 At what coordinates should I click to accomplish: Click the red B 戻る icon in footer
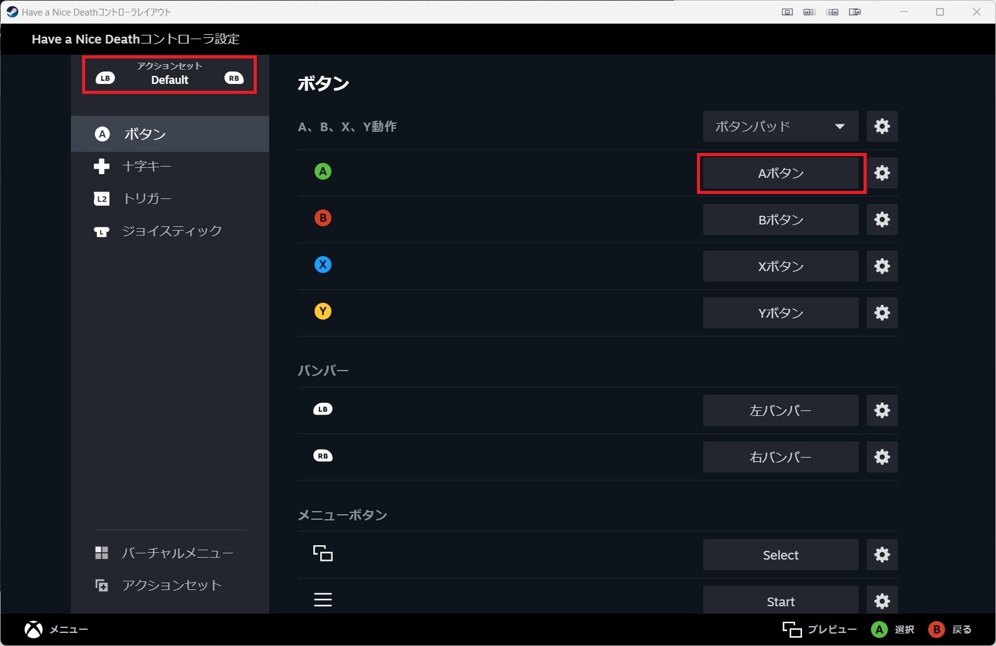pos(936,630)
